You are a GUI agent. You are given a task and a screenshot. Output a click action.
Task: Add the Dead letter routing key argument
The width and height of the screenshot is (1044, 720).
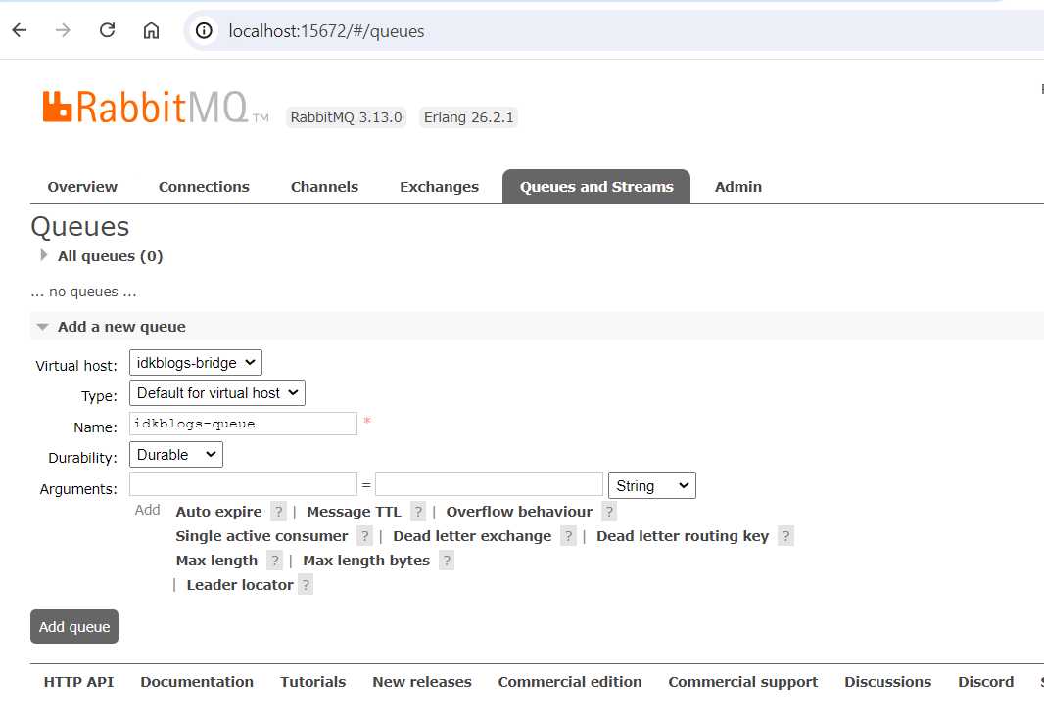pyautogui.click(x=683, y=536)
